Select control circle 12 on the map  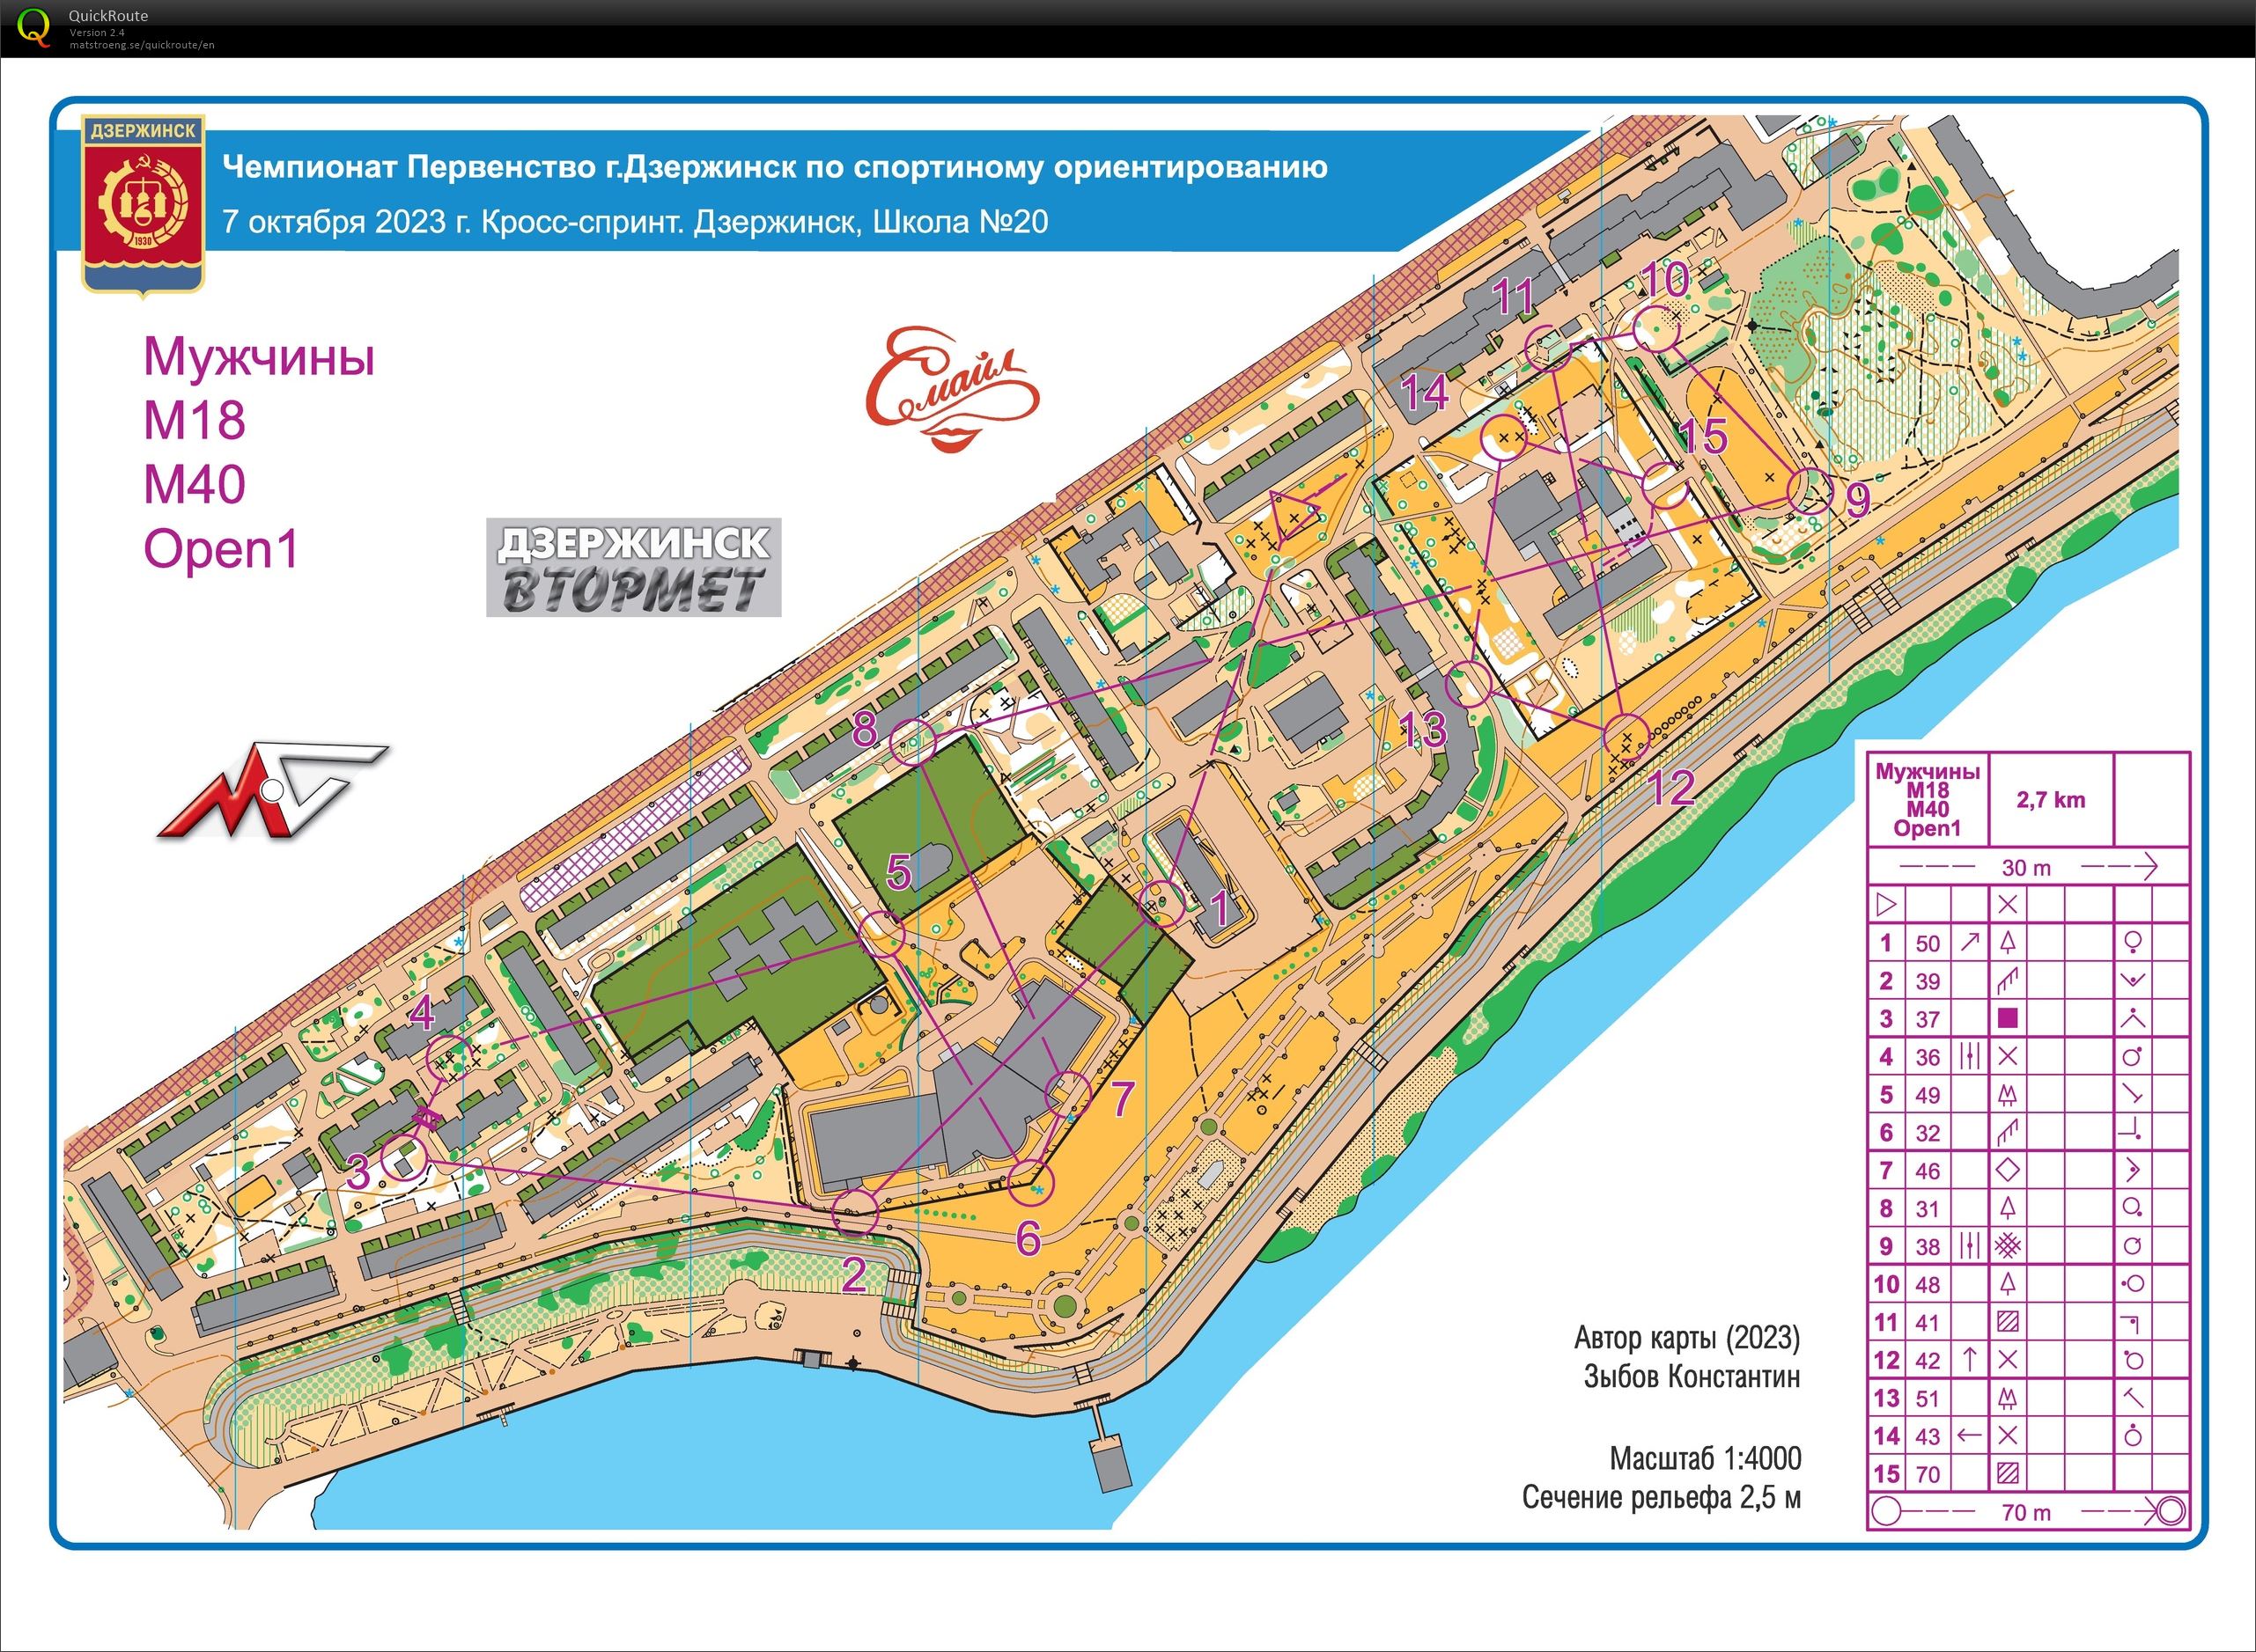(1625, 738)
